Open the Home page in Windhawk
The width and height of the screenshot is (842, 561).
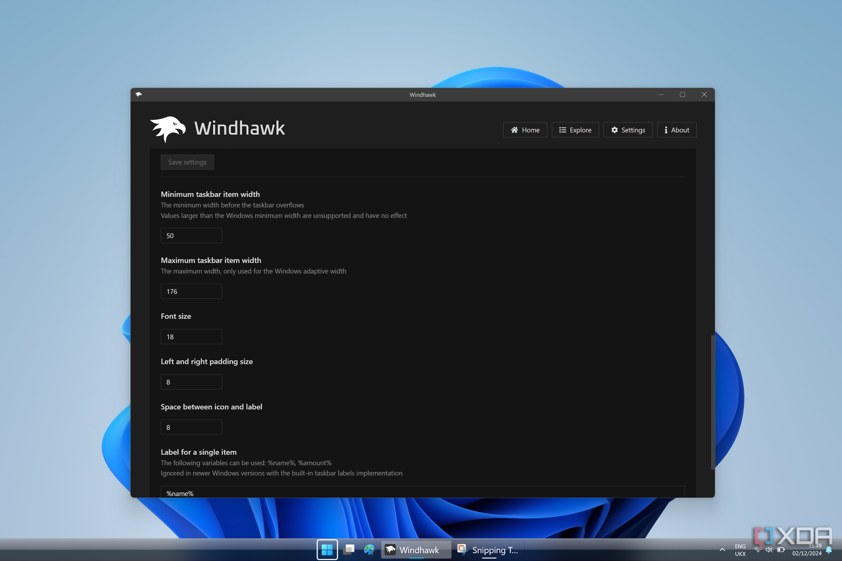(x=525, y=130)
